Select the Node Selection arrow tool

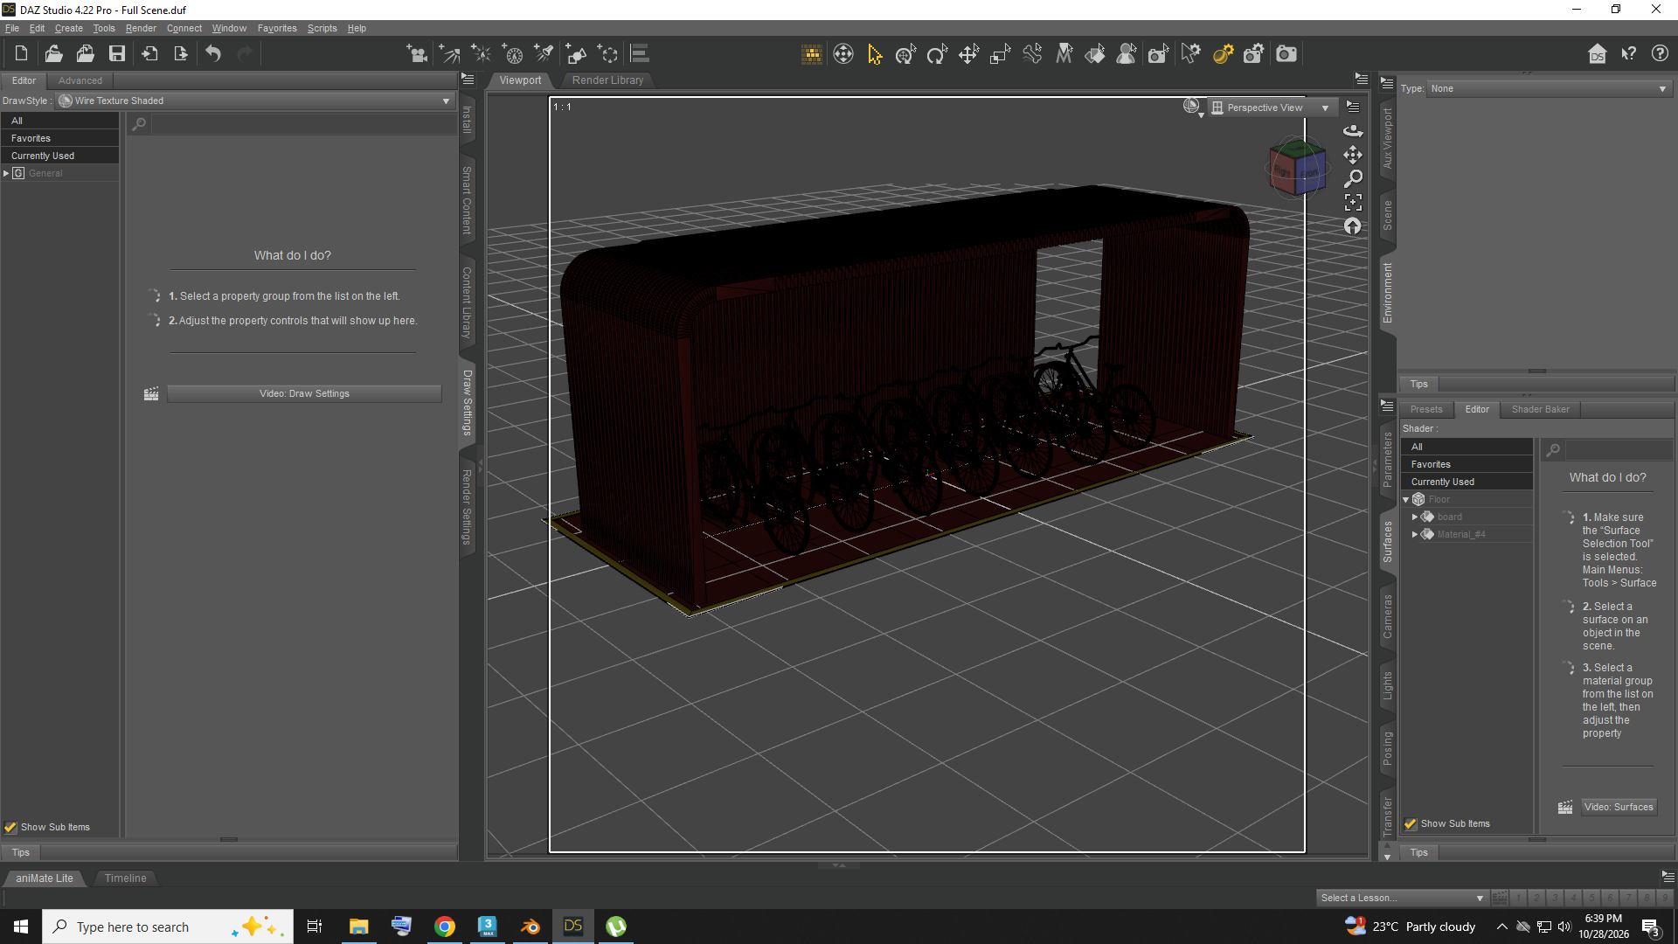pos(875,54)
